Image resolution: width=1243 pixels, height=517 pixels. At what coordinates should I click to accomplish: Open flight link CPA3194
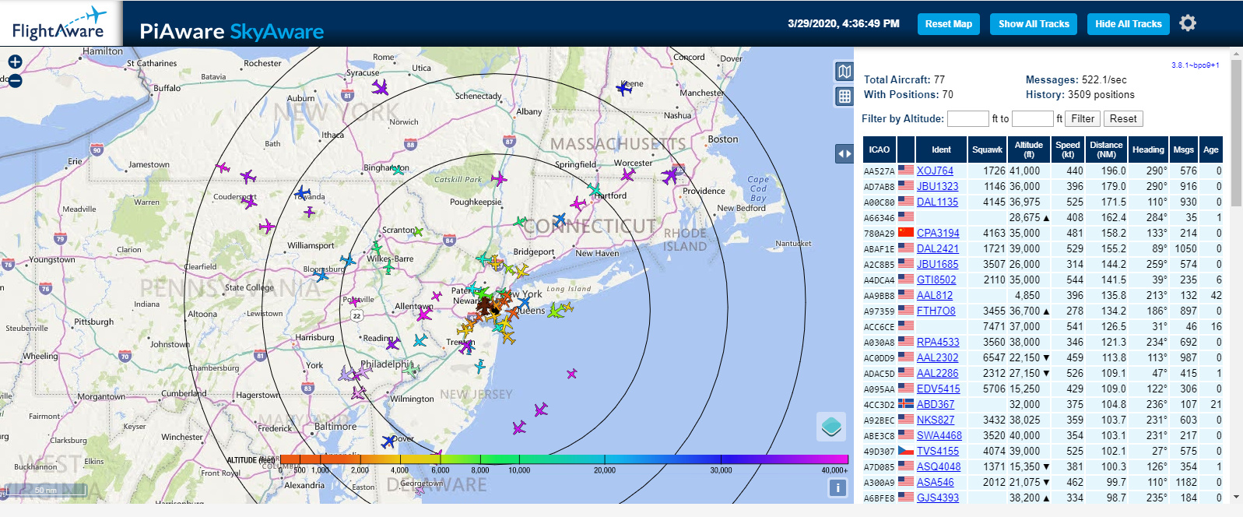[938, 233]
